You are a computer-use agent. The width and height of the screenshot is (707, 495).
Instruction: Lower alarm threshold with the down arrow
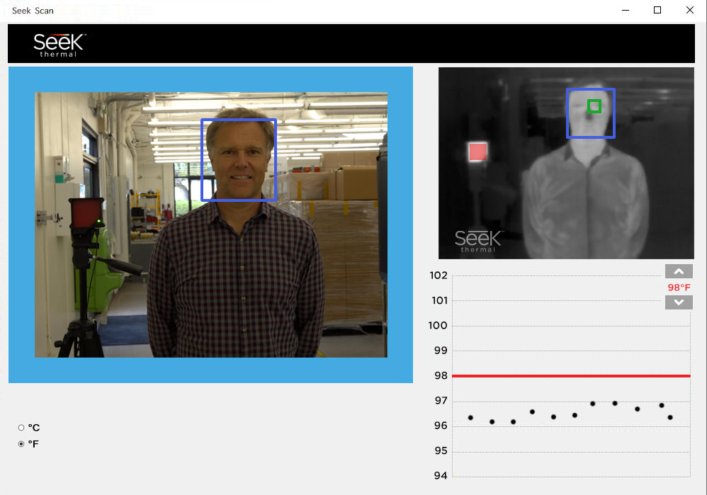pos(679,302)
